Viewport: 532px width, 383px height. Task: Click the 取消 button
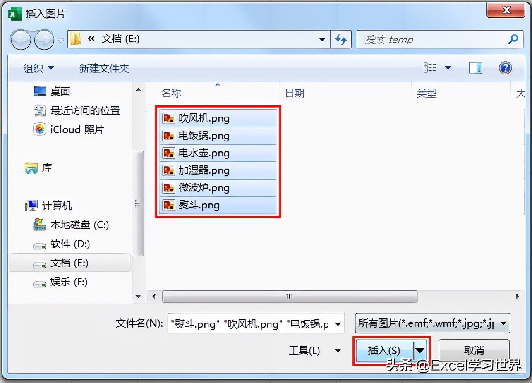tap(474, 351)
